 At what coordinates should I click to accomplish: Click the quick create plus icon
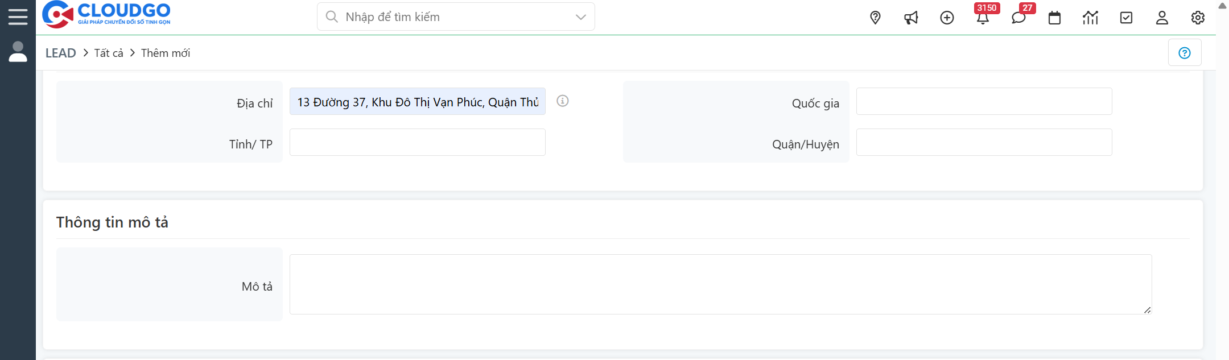click(x=947, y=18)
